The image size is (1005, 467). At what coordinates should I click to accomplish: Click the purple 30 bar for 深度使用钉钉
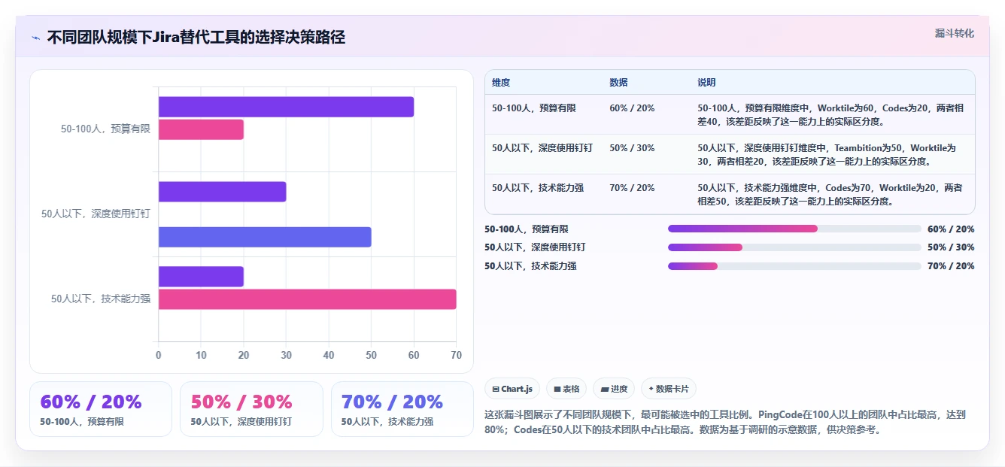[x=222, y=192]
